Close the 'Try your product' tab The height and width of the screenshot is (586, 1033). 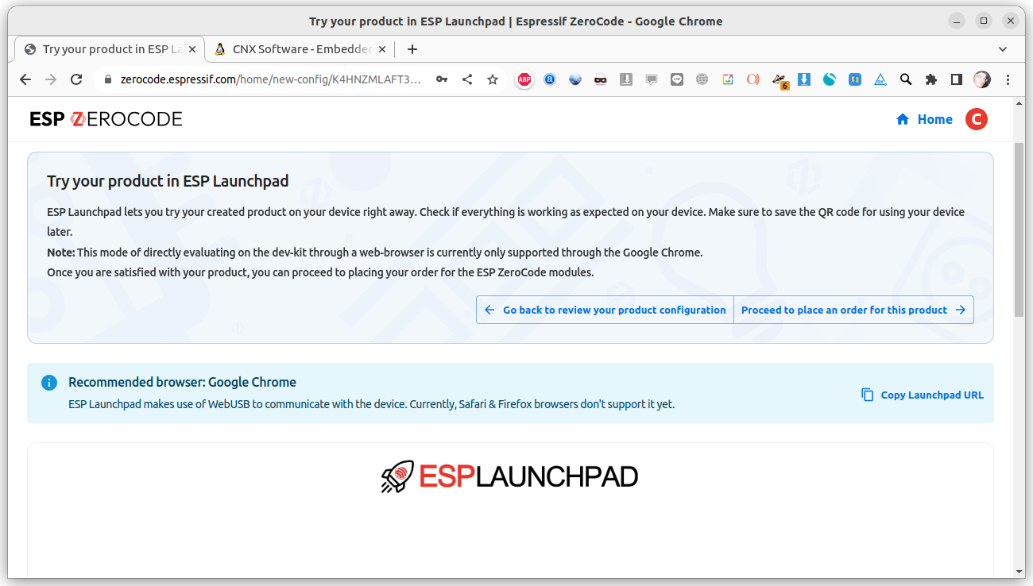click(192, 49)
